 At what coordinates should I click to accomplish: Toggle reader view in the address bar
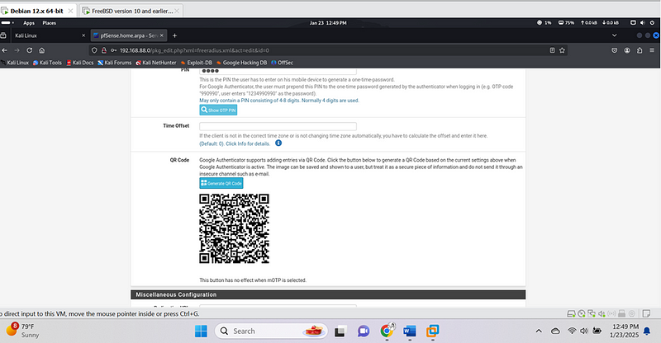tap(552, 50)
